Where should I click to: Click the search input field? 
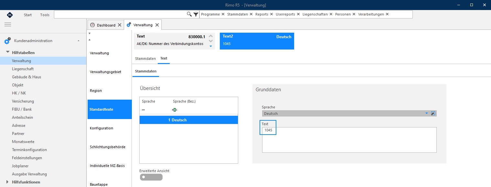(x=120, y=14)
